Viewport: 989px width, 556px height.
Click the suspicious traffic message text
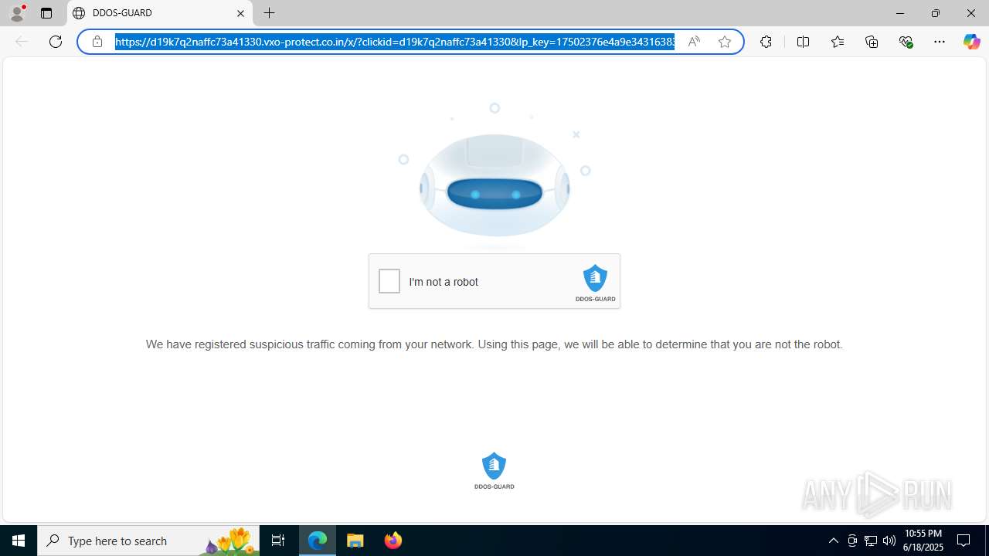click(x=494, y=344)
